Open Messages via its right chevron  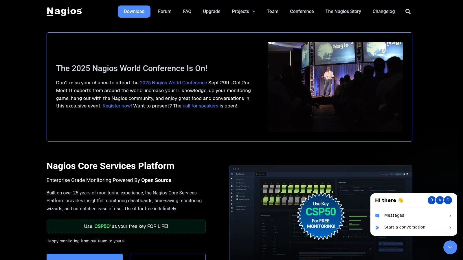click(450, 216)
